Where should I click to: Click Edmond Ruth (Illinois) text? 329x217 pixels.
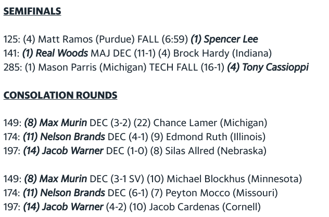[216, 137]
